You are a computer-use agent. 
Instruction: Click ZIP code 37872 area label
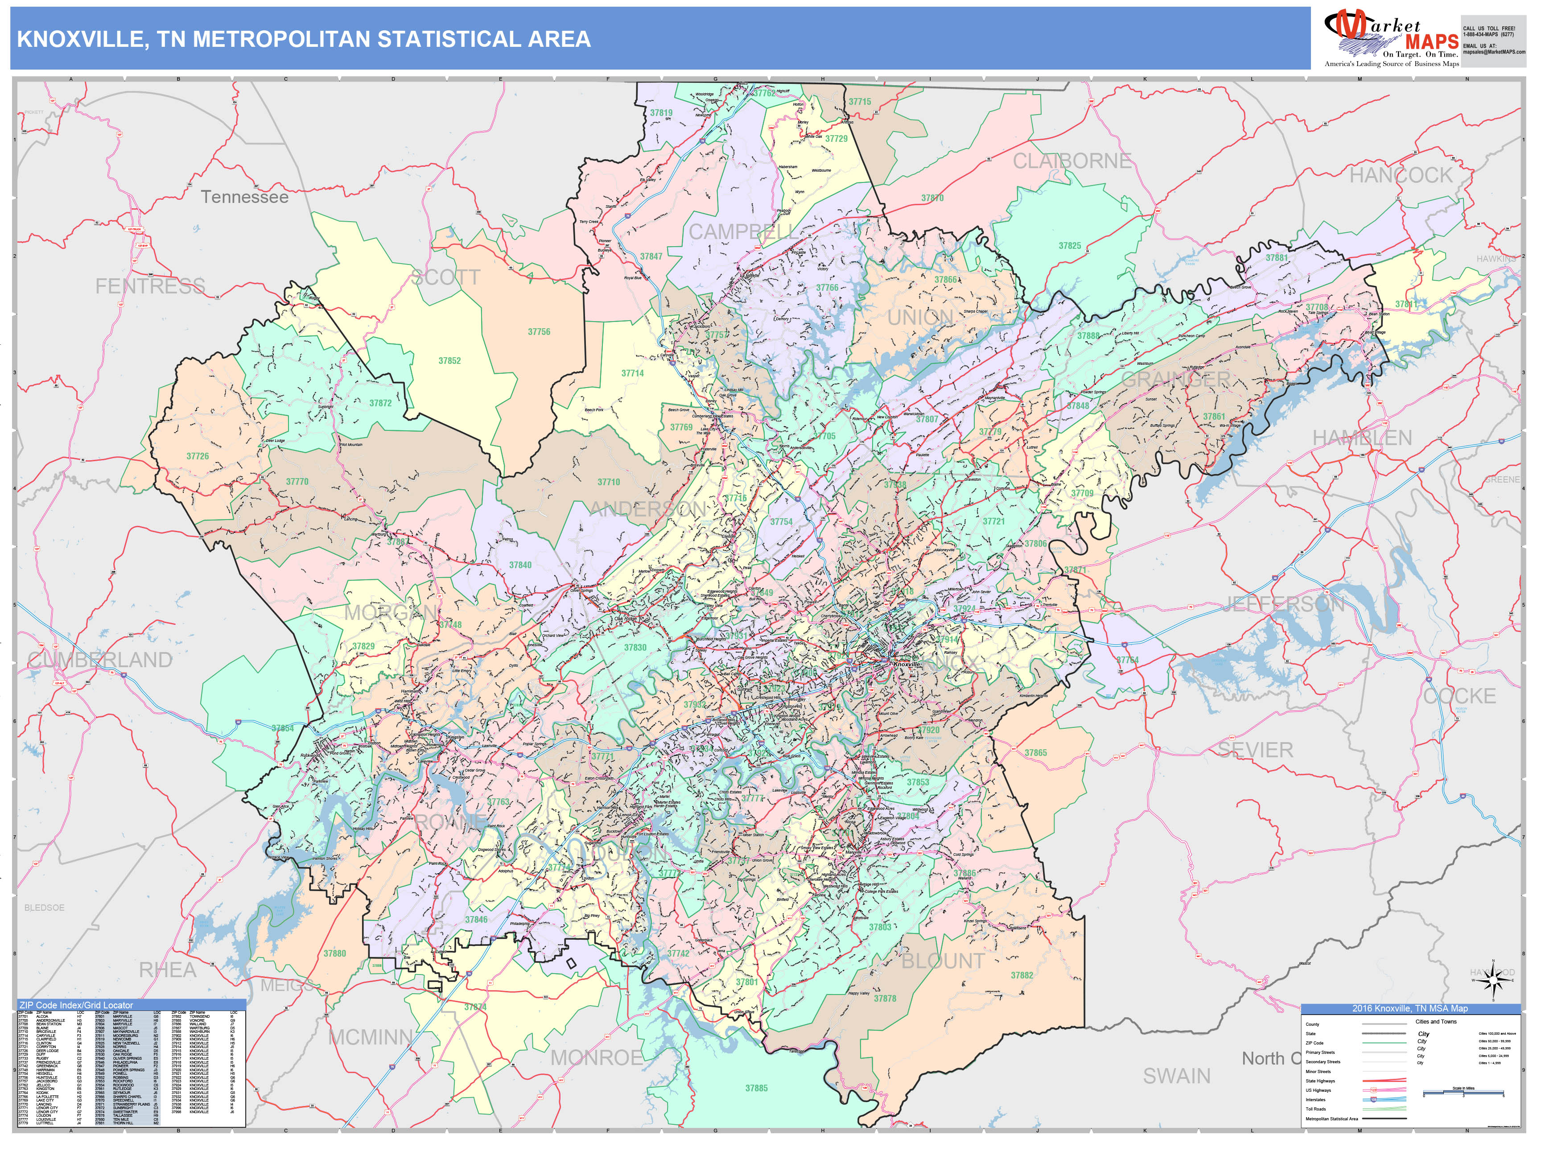pos(380,404)
